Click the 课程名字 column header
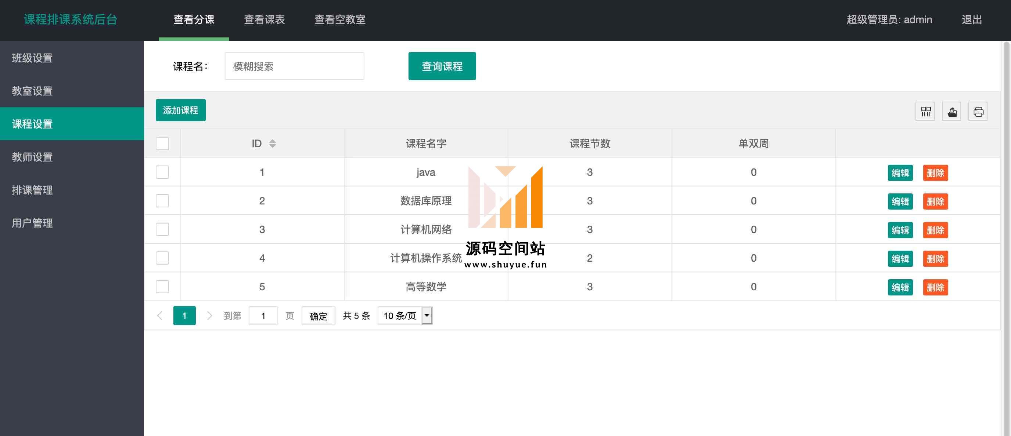Screen dimensions: 1011x436 (426, 143)
